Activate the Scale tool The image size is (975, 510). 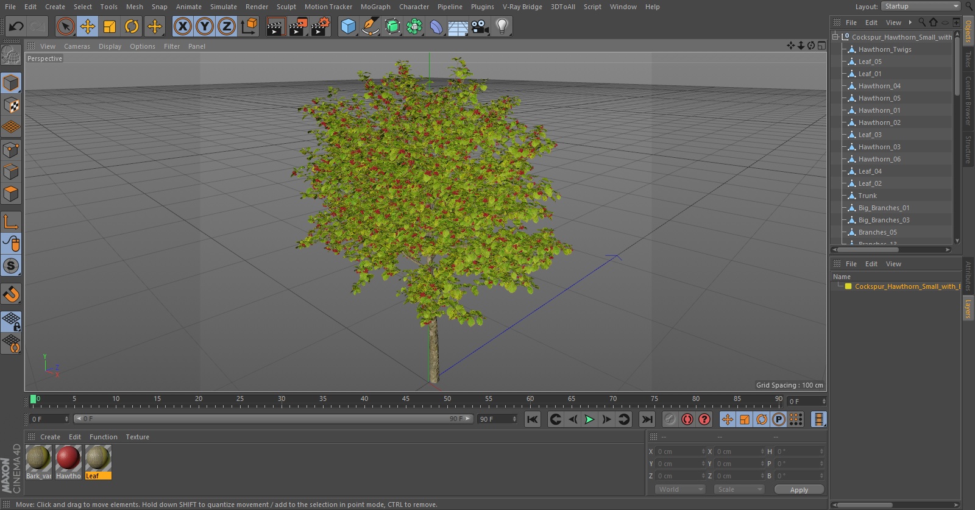point(110,26)
